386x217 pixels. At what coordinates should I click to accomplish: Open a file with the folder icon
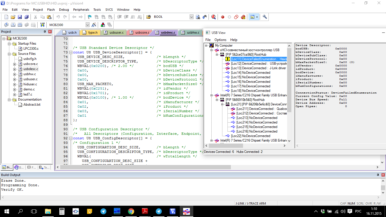(13, 17)
